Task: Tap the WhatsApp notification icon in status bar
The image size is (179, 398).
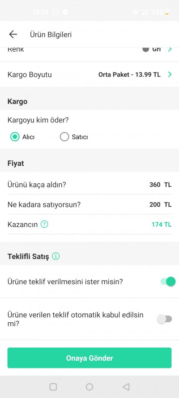Action: click(55, 12)
